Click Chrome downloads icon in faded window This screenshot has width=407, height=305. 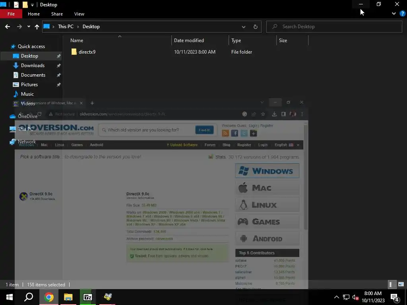[x=274, y=114]
